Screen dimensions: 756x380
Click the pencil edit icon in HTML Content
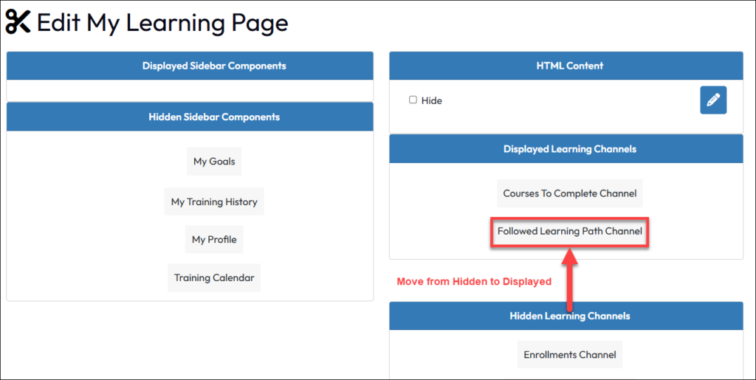tap(712, 100)
